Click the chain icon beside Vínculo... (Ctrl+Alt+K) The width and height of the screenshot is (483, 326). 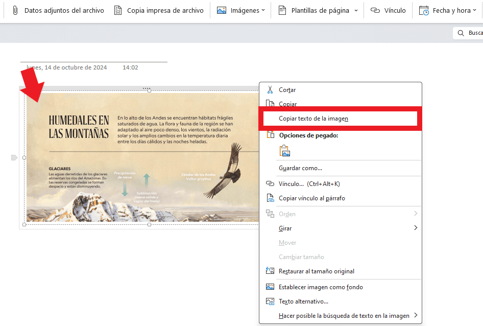(270, 184)
